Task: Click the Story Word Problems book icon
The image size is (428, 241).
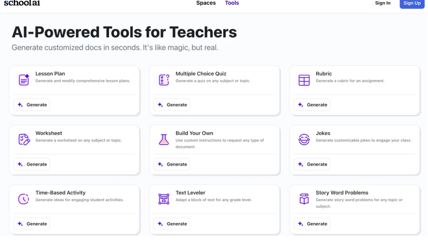Action: [x=304, y=199]
